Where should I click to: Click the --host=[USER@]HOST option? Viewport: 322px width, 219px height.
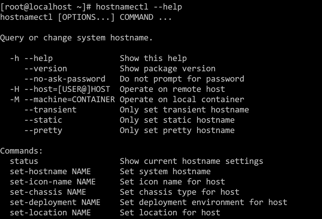[67, 89]
